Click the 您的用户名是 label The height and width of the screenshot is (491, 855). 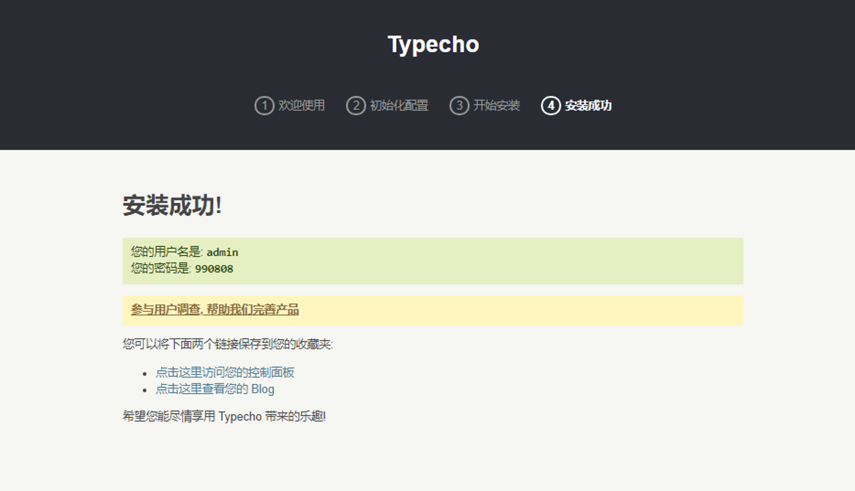pos(167,252)
